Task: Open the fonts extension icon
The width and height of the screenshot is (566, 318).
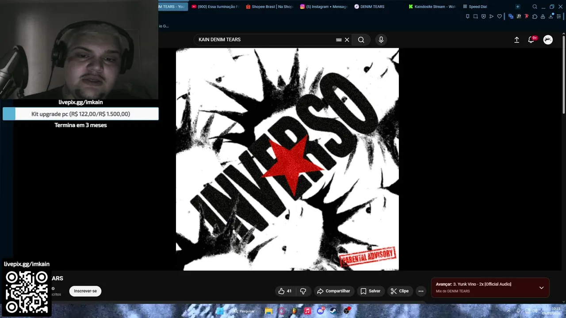Action: (519, 16)
